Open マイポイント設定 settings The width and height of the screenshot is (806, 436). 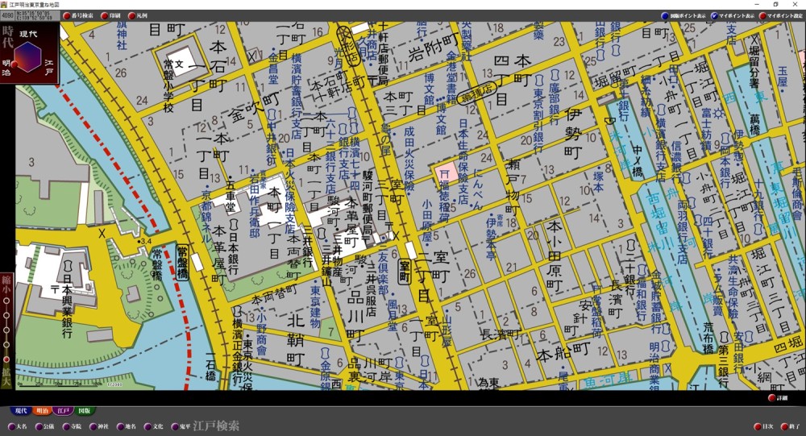(x=762, y=15)
